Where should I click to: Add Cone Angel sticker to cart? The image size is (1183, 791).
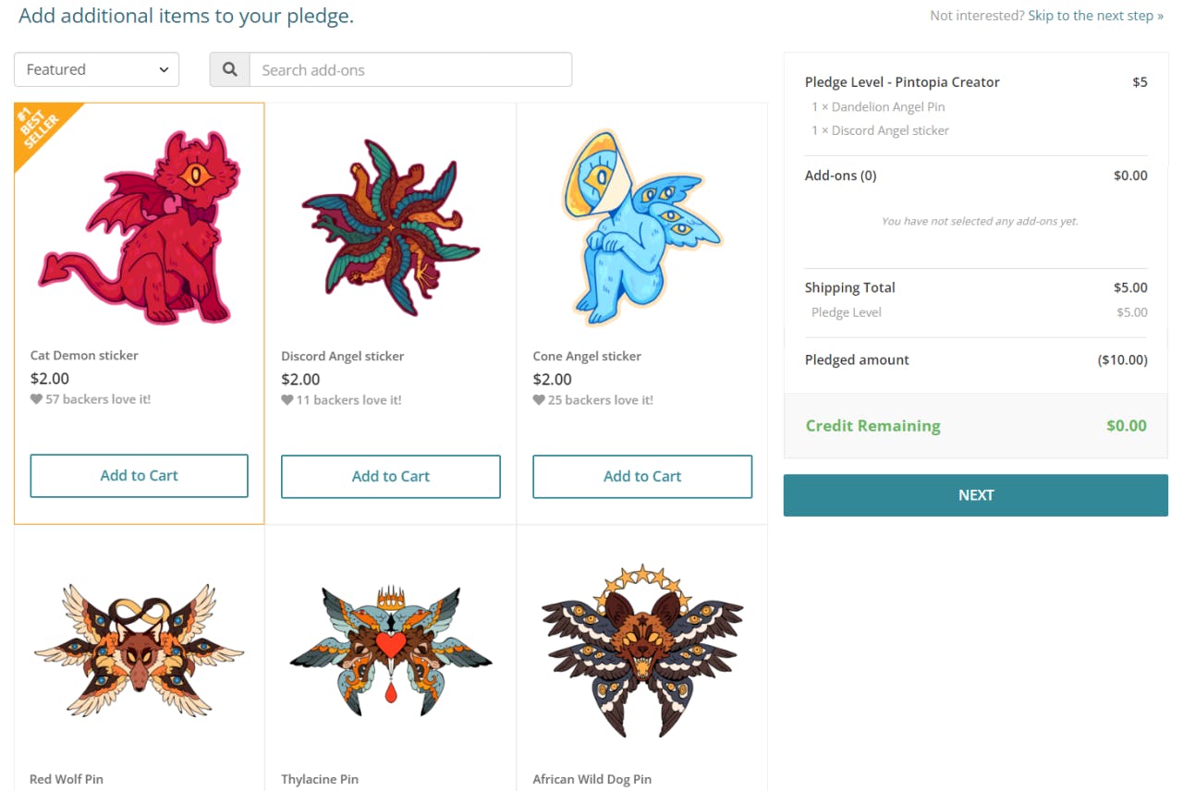[642, 477]
